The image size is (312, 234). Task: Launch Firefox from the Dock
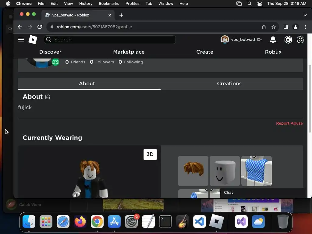tap(80, 221)
